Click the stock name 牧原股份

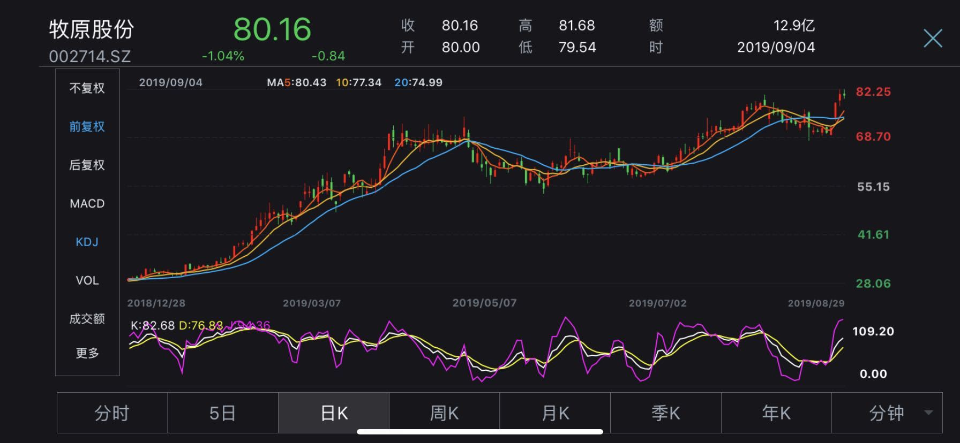[91, 29]
